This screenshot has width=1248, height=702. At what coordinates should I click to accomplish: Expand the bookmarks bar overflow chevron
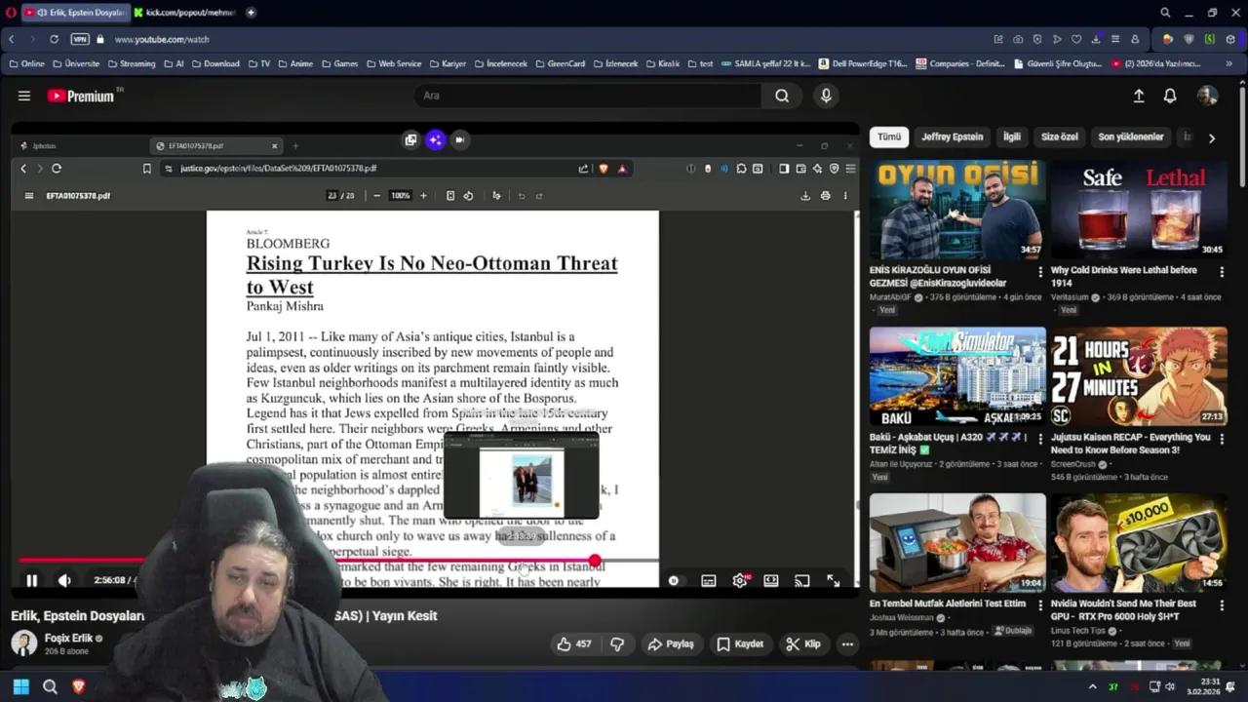[x=1229, y=63]
